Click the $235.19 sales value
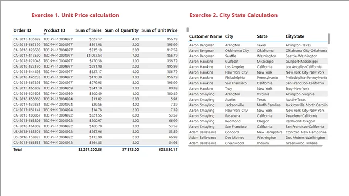Viewport: 349px width, 196px height. click(96, 50)
